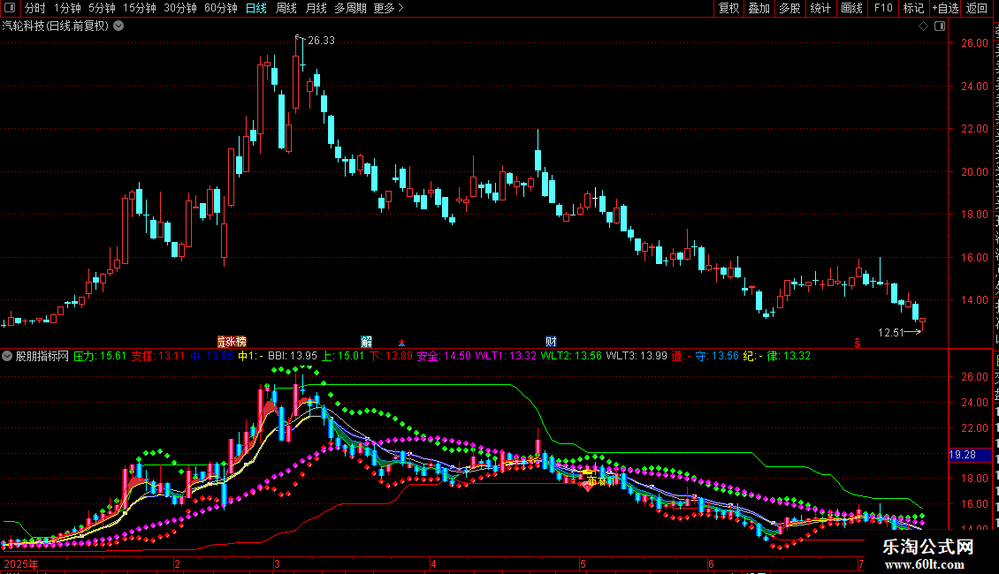Screen dimensions: 999x574
Task: Click the 律: 13.32 indicator value
Action: pyautogui.click(x=788, y=357)
